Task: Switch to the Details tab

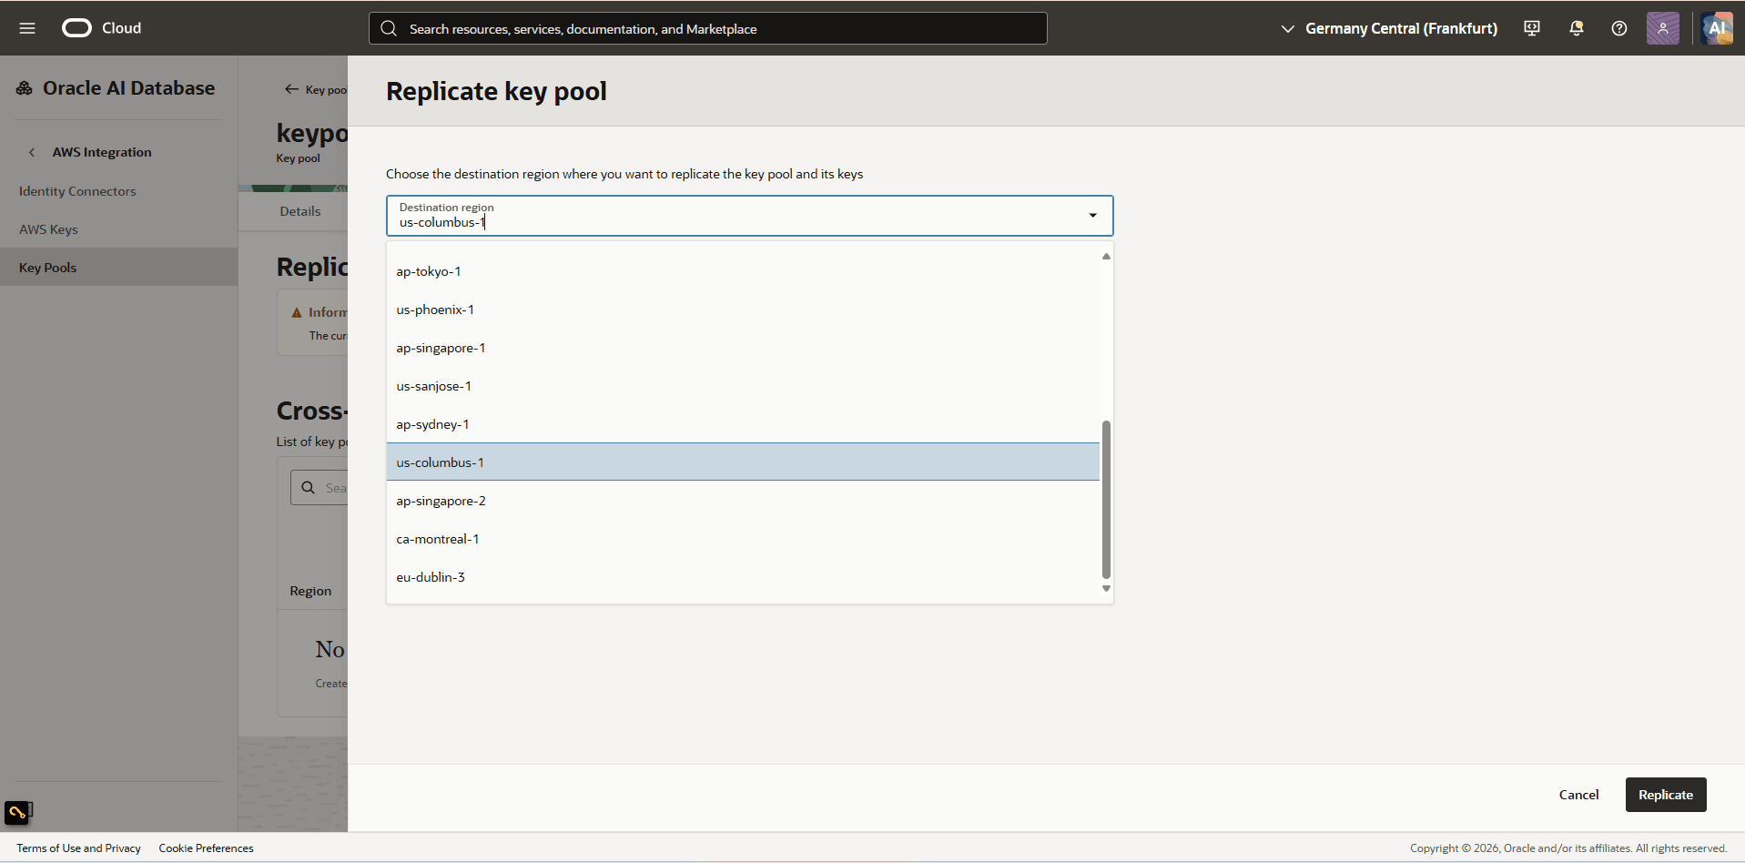Action: 300,211
